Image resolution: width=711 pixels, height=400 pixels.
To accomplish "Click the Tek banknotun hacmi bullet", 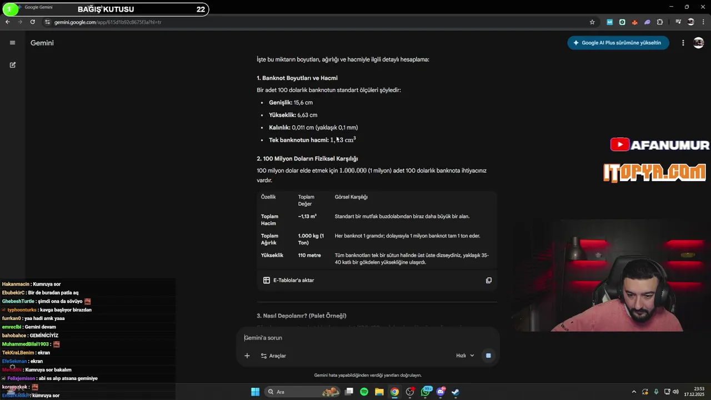I will (x=312, y=140).
